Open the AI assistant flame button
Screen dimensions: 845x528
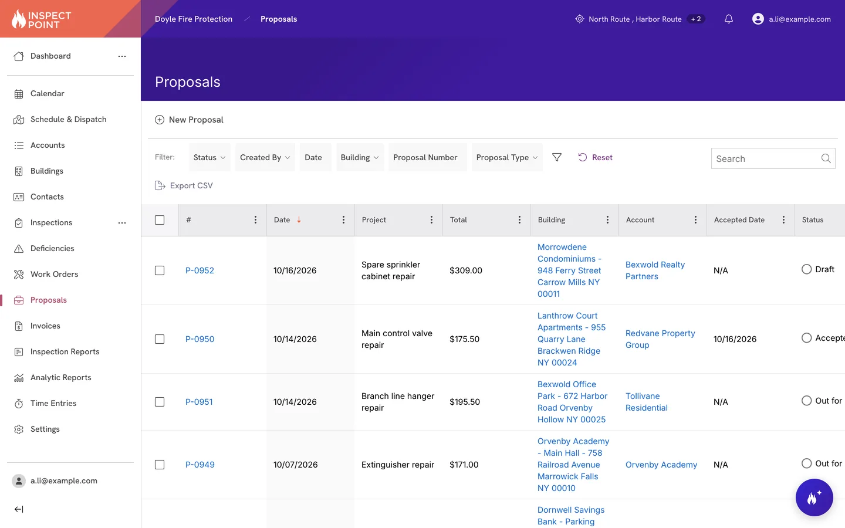814,497
